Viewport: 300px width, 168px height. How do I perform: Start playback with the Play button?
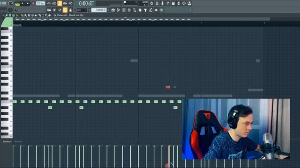(x=22, y=3)
